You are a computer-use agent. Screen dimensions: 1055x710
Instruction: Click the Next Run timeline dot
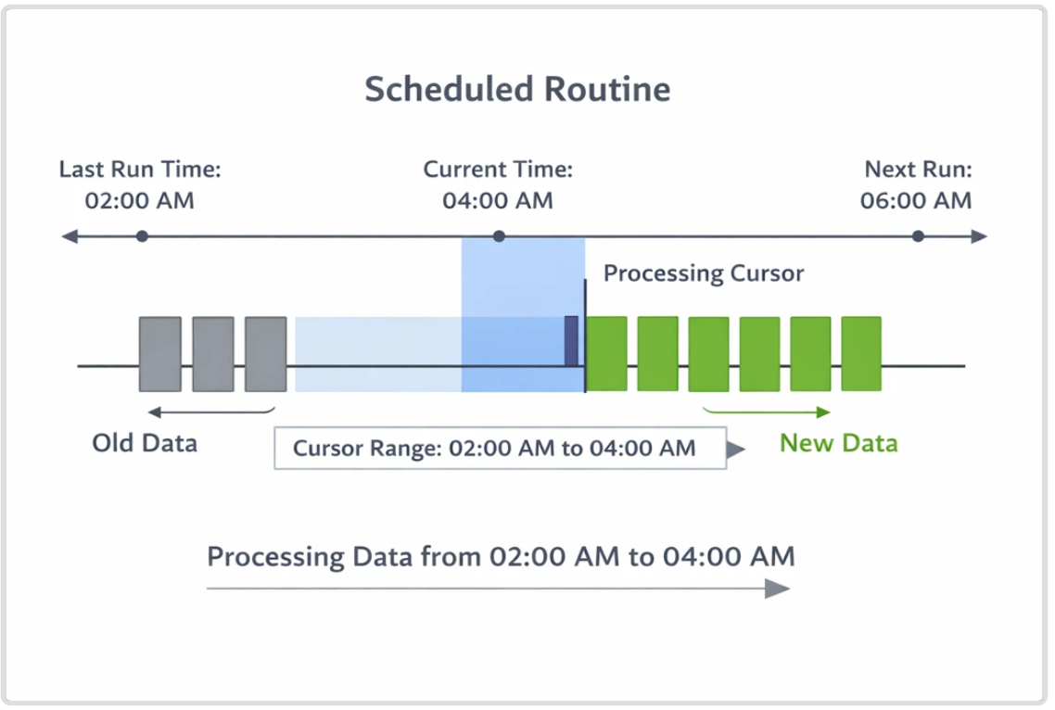[918, 236]
